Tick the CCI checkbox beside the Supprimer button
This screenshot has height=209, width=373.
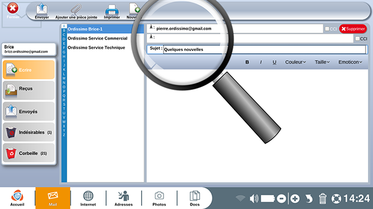[x=327, y=29]
